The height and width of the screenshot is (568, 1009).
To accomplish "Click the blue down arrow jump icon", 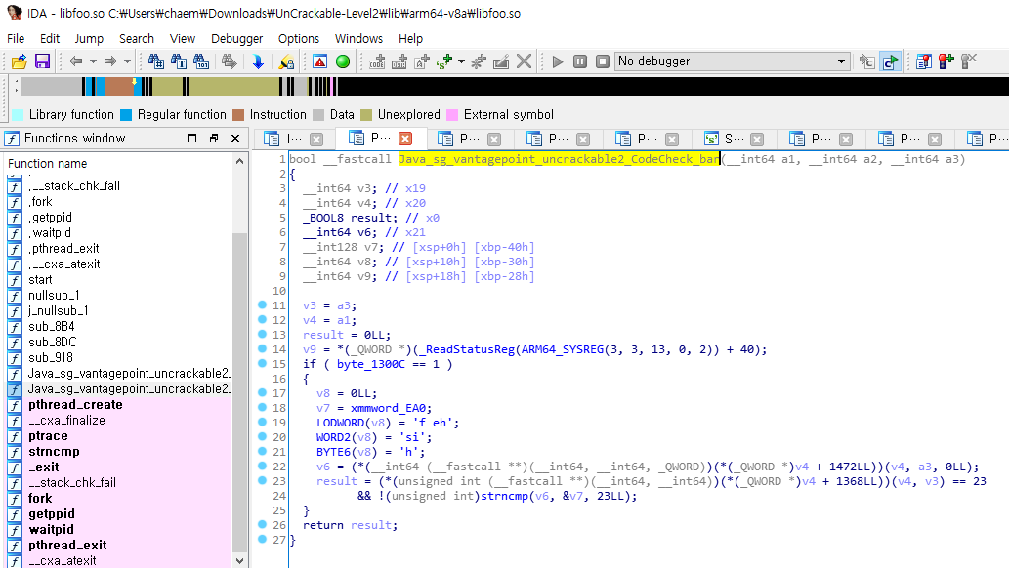I will [x=258, y=61].
